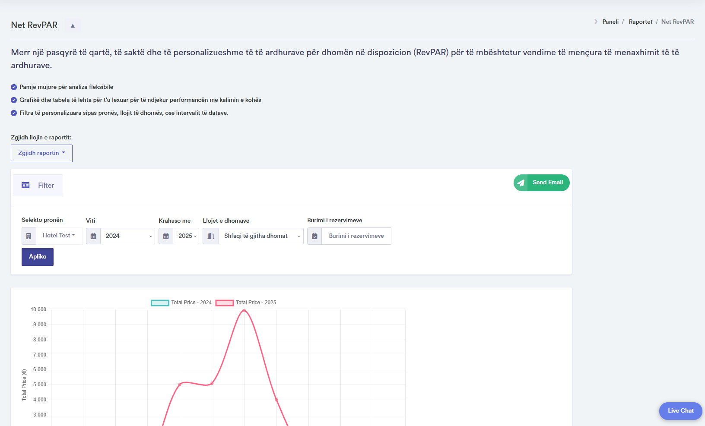Click the Net RevPAR breadcrumb text
Viewport: 705px width, 426px height.
(x=677, y=22)
